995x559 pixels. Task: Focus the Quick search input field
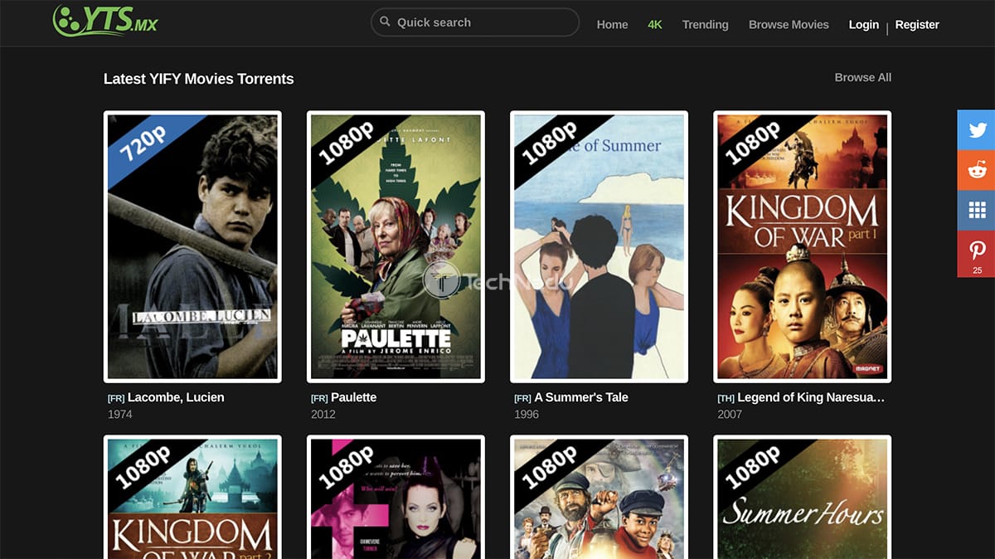pos(475,22)
